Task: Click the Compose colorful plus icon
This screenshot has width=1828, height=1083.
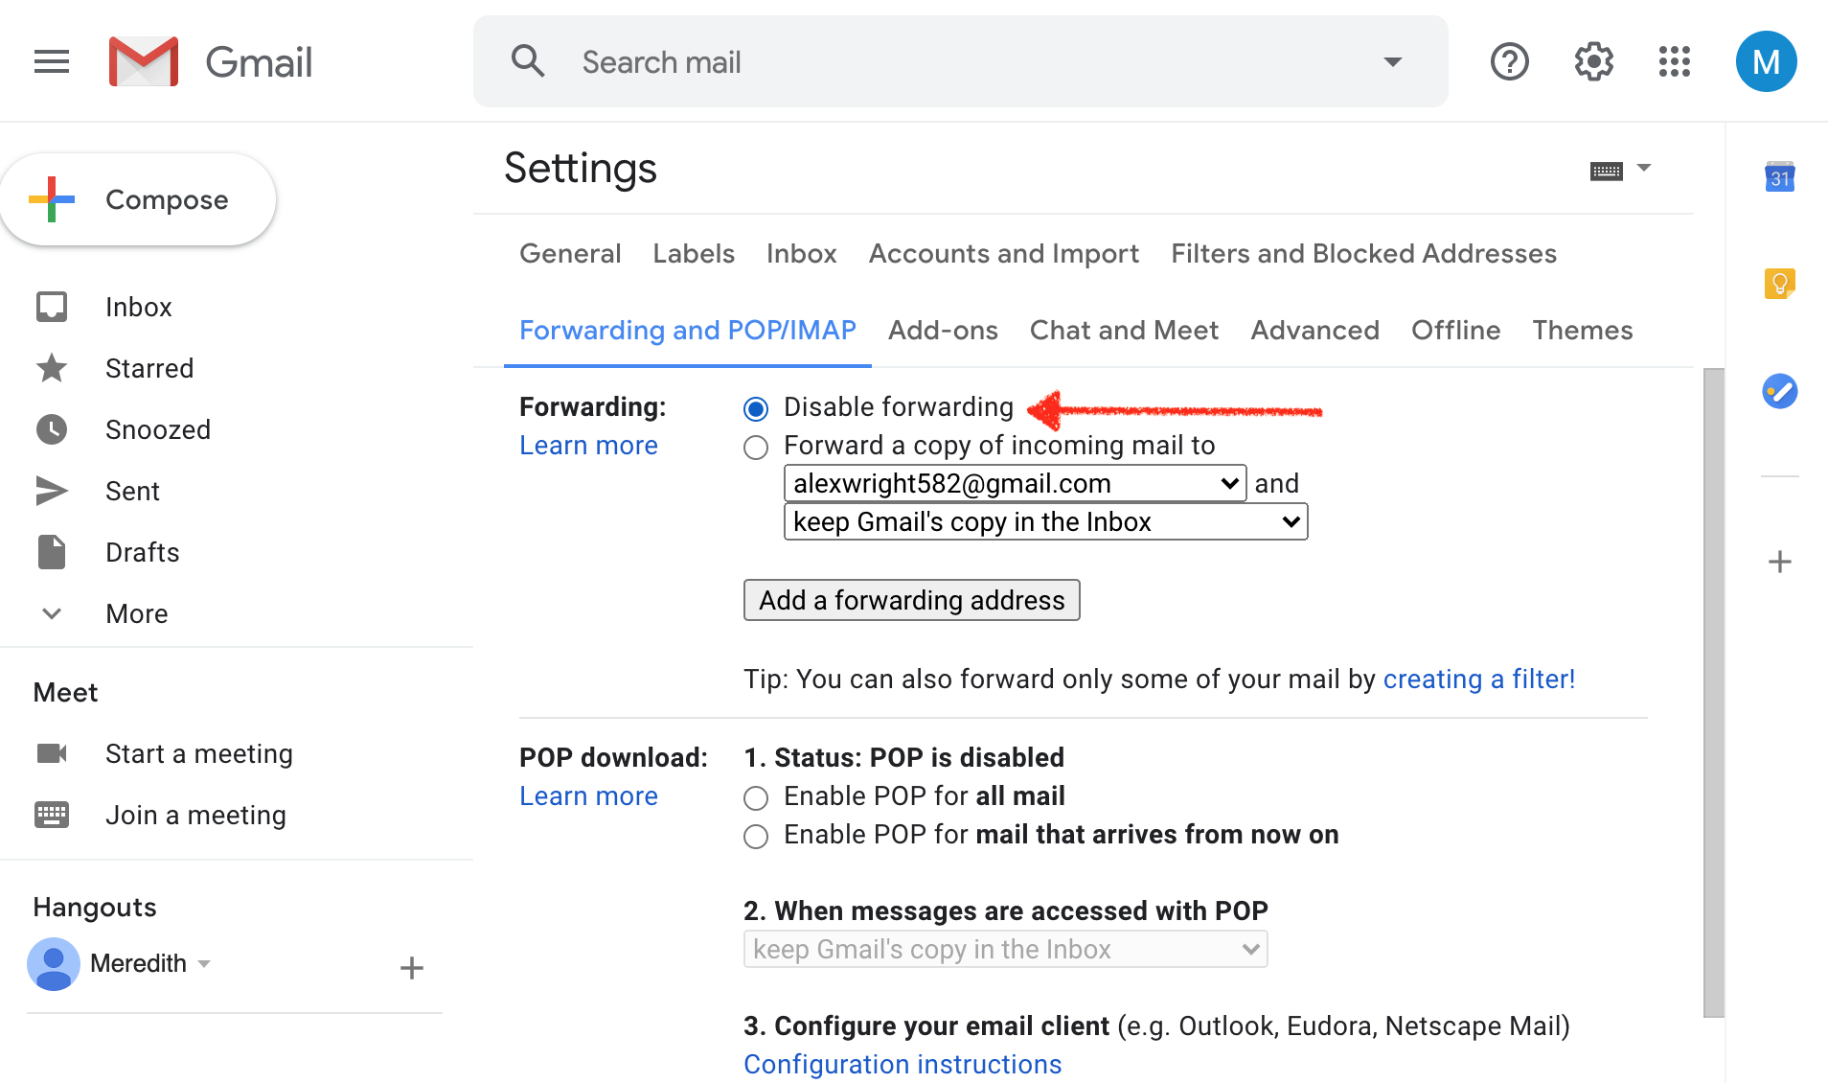Action: pos(52,199)
